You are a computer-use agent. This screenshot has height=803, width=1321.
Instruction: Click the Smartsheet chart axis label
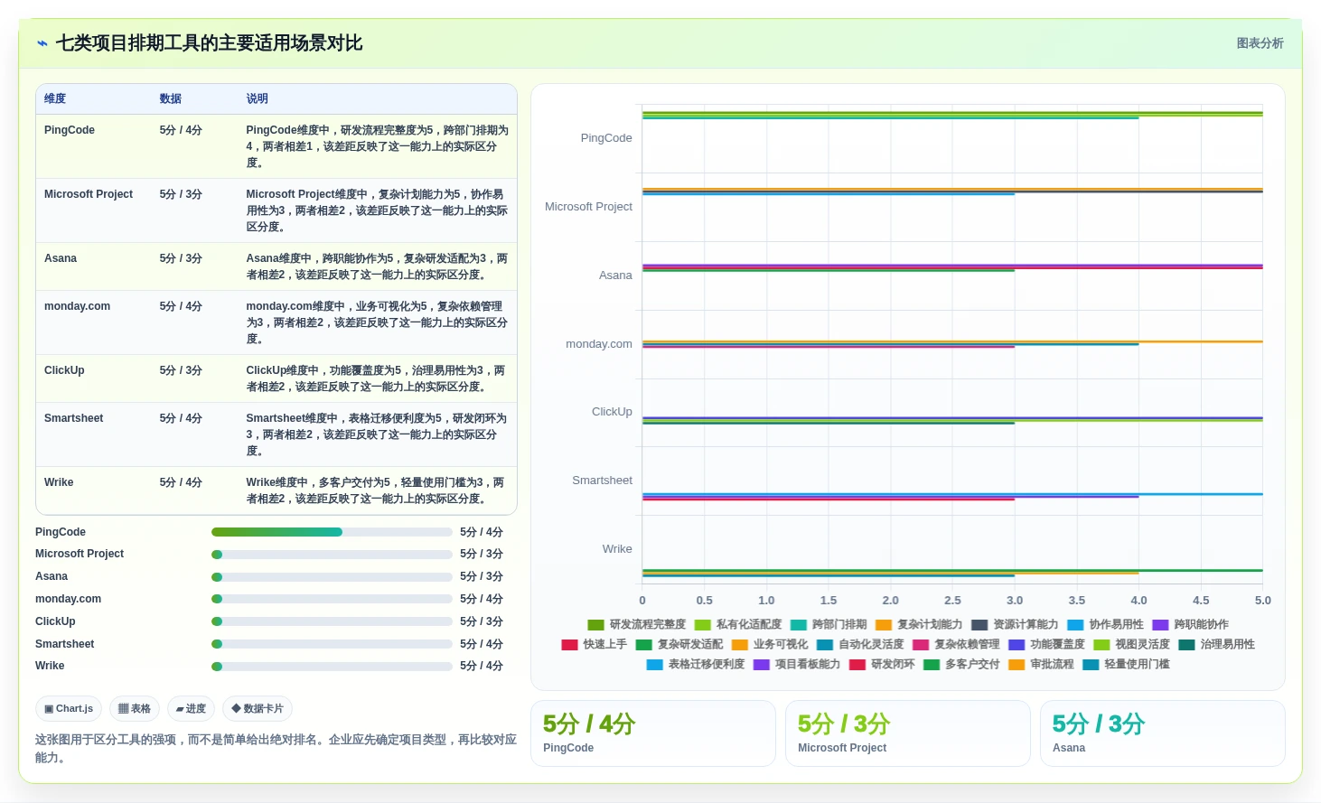tap(602, 481)
